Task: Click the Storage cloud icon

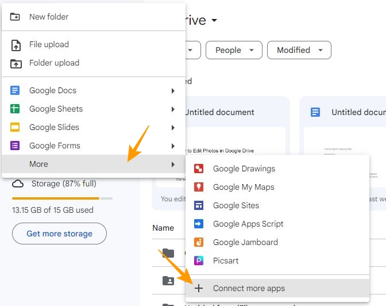Action: tap(18, 183)
